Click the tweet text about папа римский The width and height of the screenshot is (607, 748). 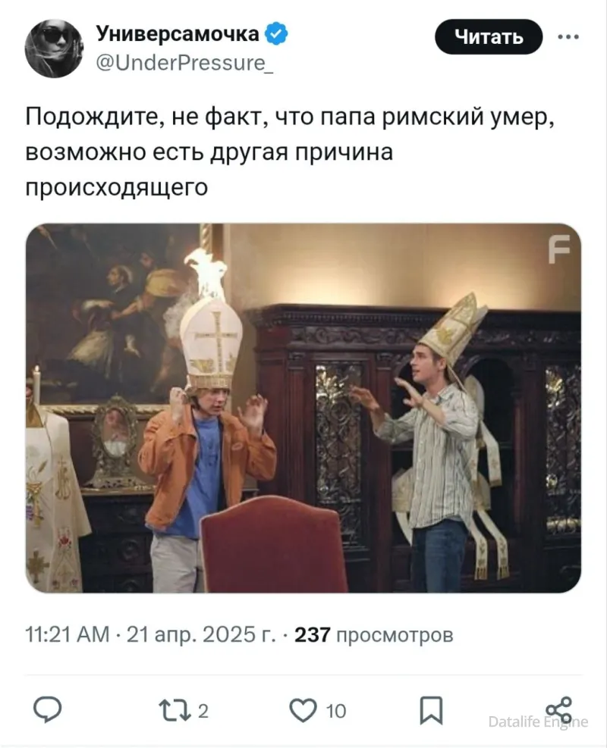tap(290, 152)
